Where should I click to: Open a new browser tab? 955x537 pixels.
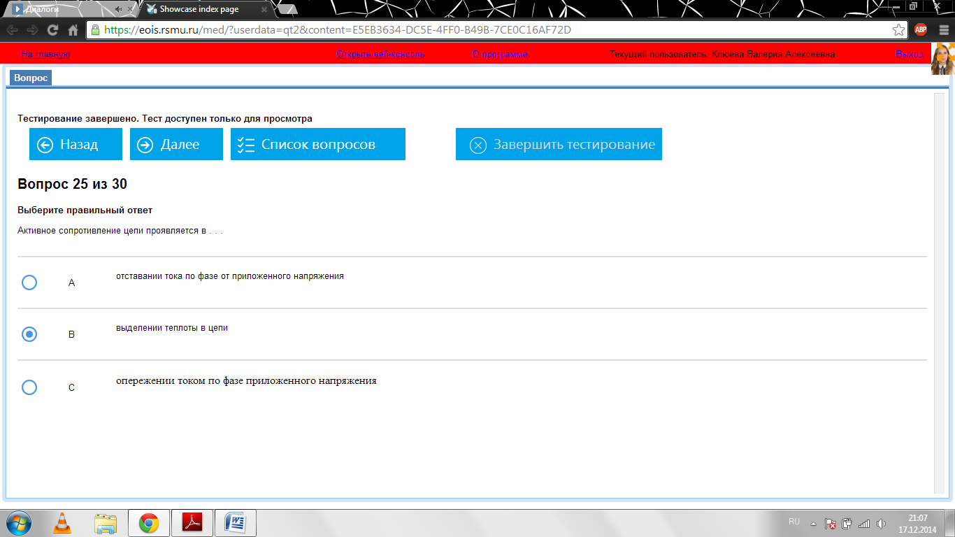tap(287, 9)
